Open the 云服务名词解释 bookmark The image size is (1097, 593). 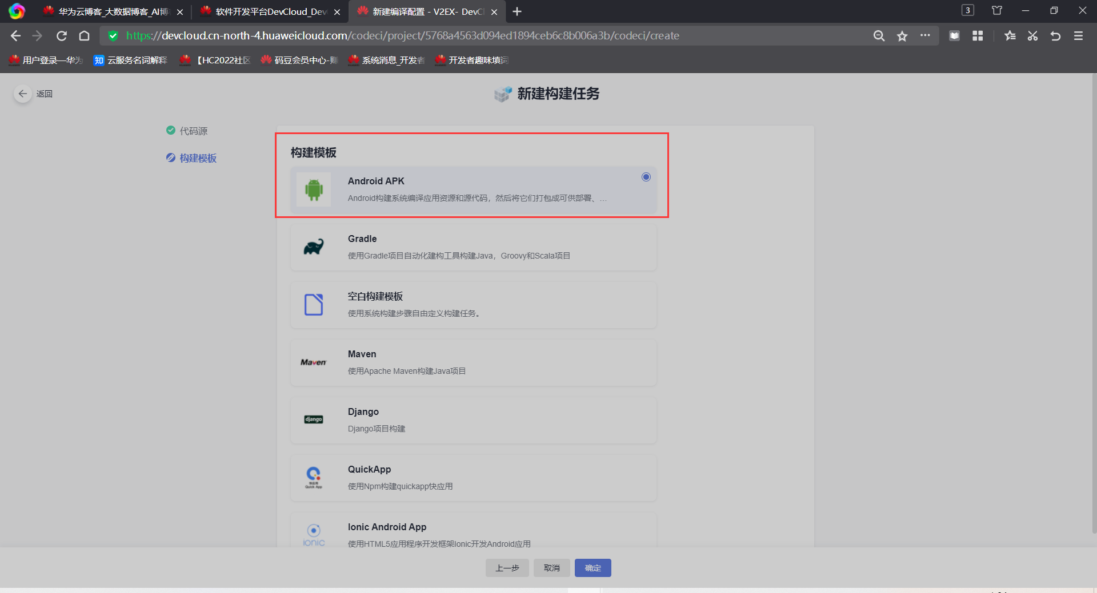coord(131,60)
